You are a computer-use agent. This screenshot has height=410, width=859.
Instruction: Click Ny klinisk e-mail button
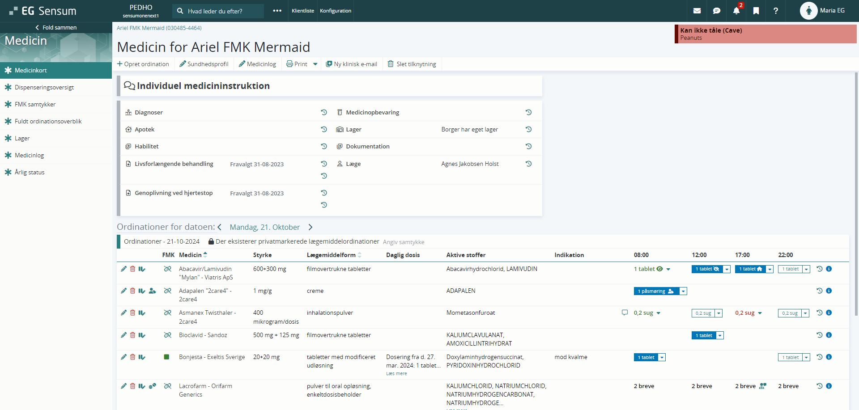352,64
